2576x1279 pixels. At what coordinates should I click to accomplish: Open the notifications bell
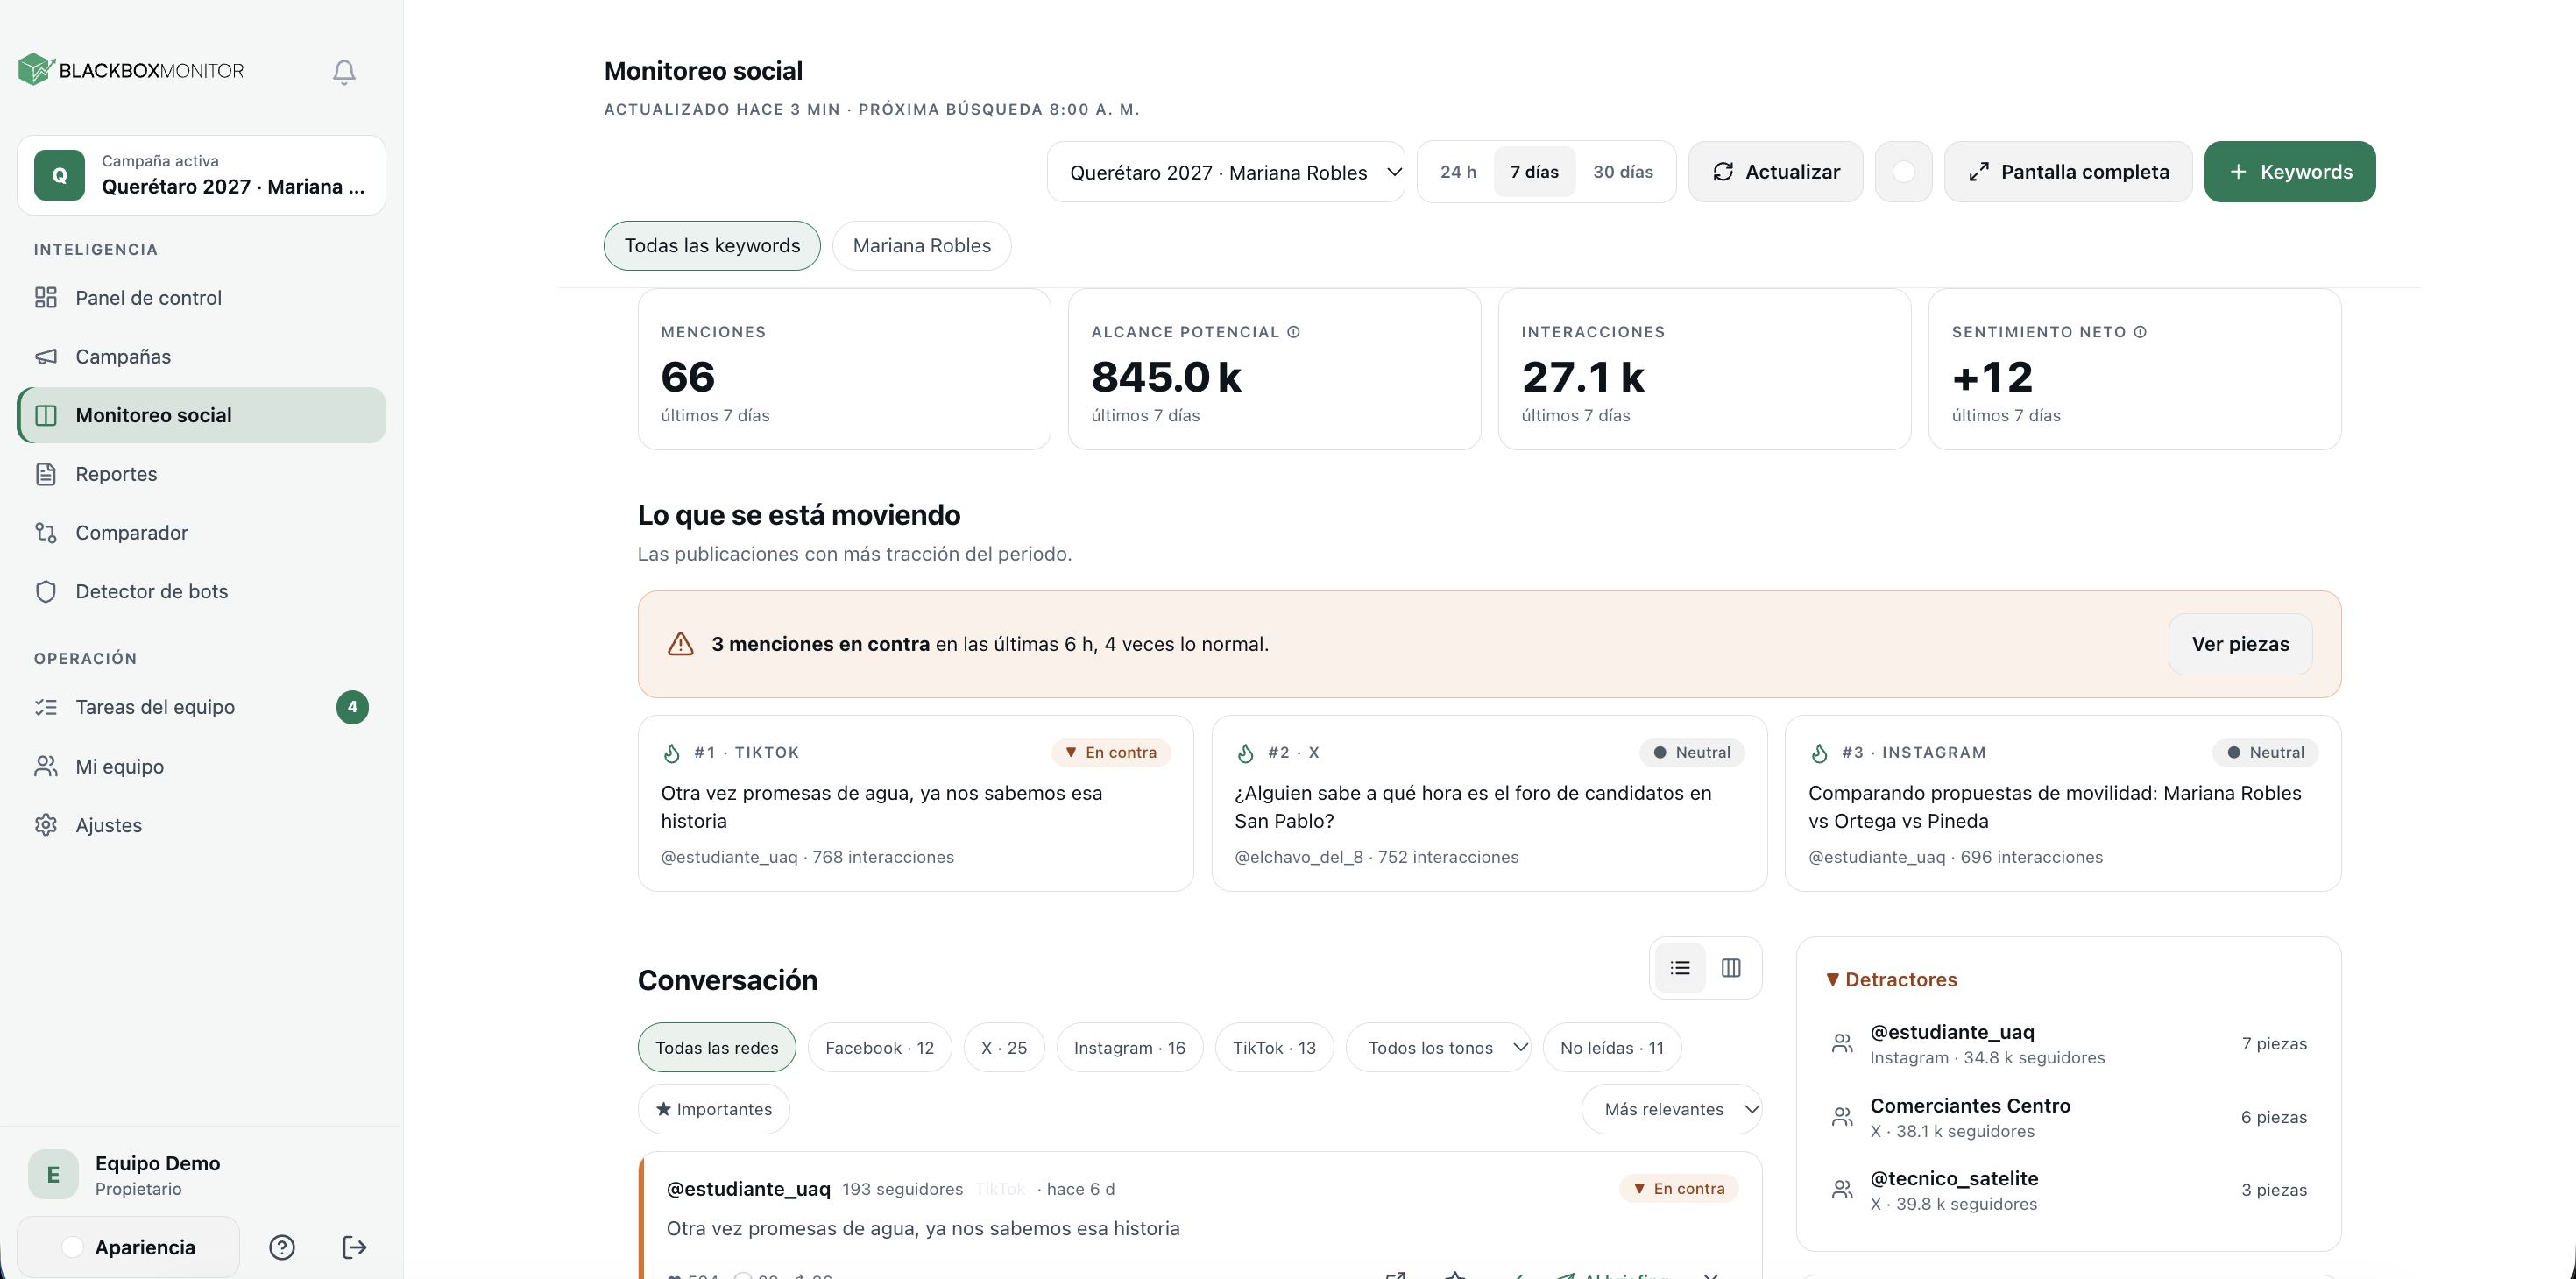(x=344, y=71)
